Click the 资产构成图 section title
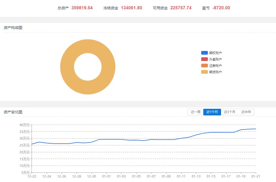Image resolution: width=276 pixels, height=182 pixels. [x=13, y=28]
